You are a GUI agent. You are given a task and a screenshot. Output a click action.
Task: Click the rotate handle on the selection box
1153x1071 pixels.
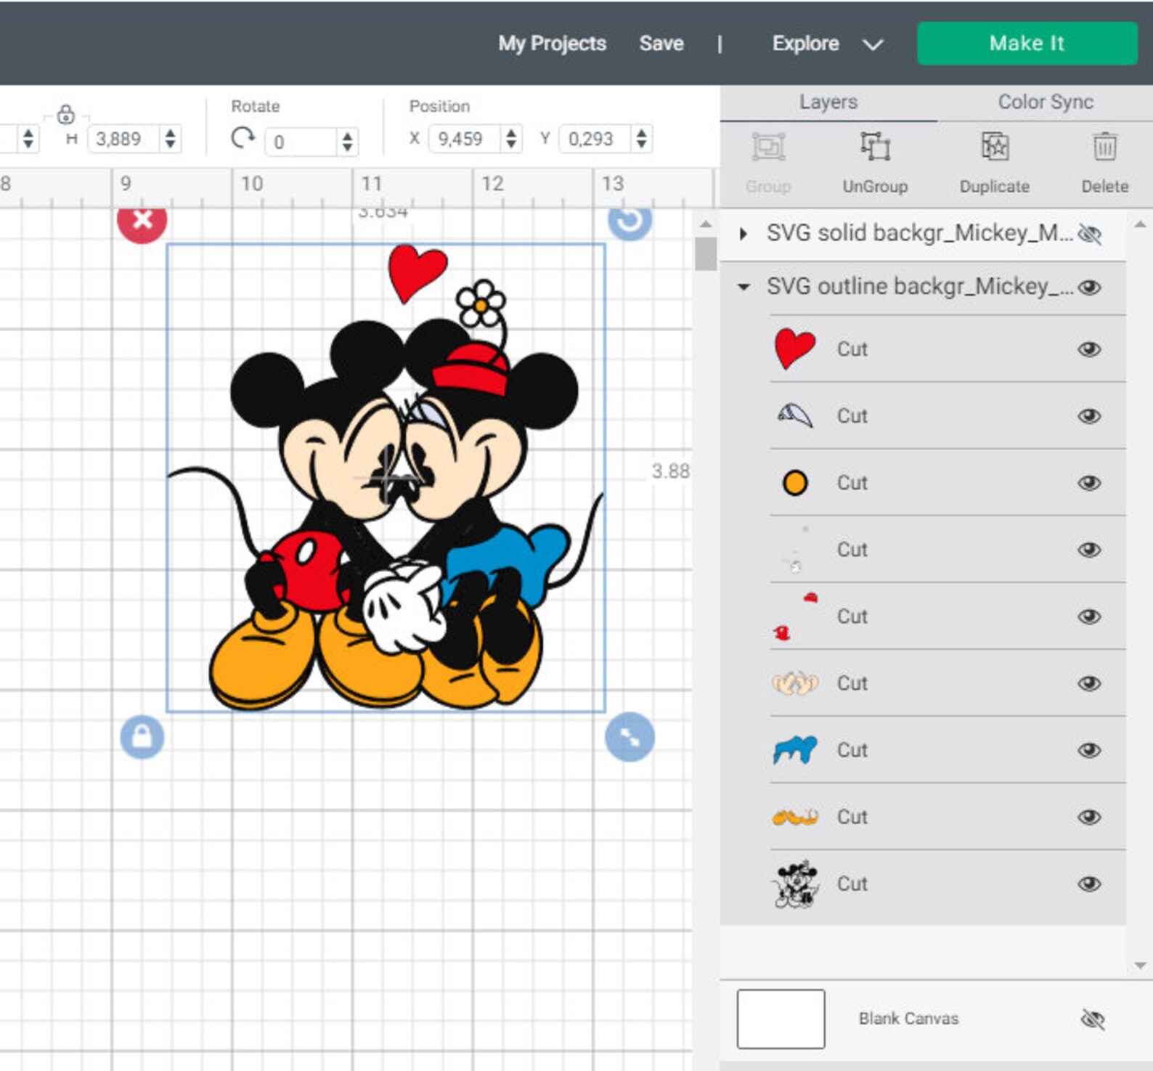click(630, 220)
